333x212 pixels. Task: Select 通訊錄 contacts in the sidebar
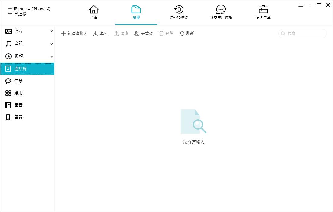[27, 69]
